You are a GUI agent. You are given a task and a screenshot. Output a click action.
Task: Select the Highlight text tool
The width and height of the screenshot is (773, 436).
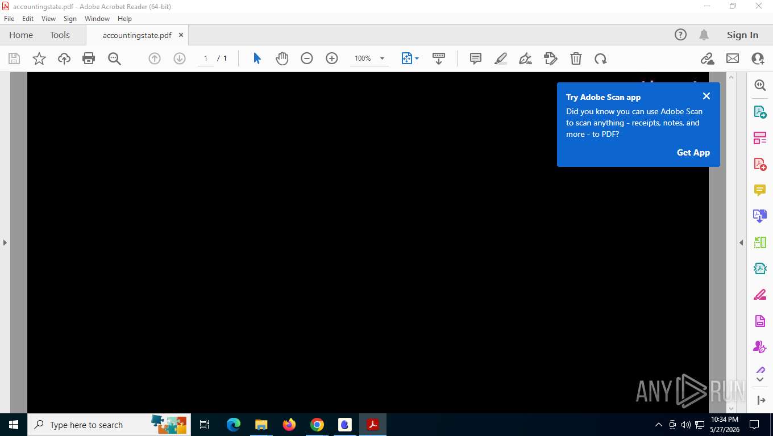(501, 58)
